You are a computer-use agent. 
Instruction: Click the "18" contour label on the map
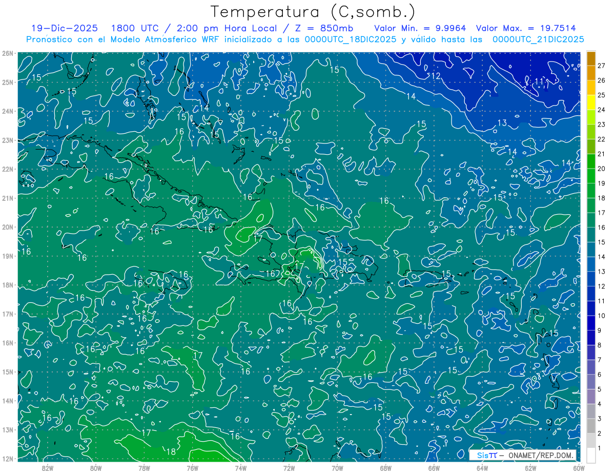pos(171,451)
